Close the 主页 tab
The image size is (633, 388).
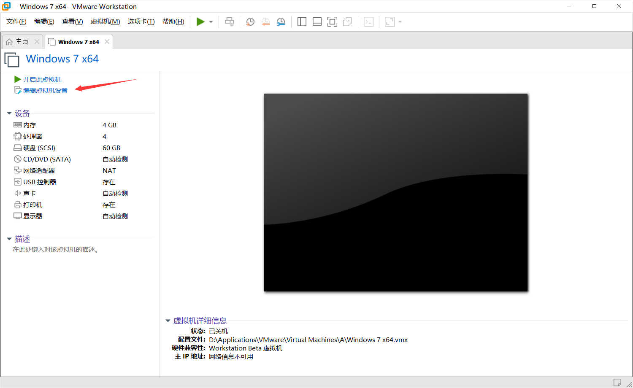[37, 41]
